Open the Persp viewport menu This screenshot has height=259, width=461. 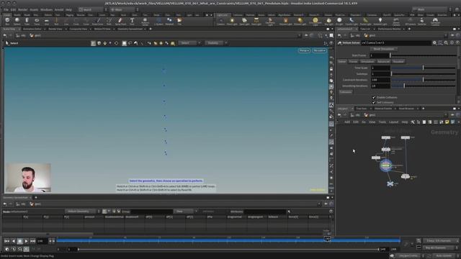tap(304, 50)
